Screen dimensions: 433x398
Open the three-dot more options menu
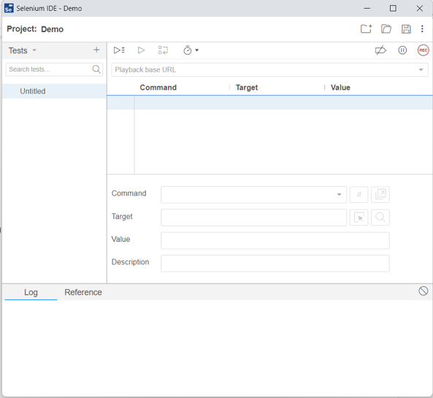click(x=422, y=29)
